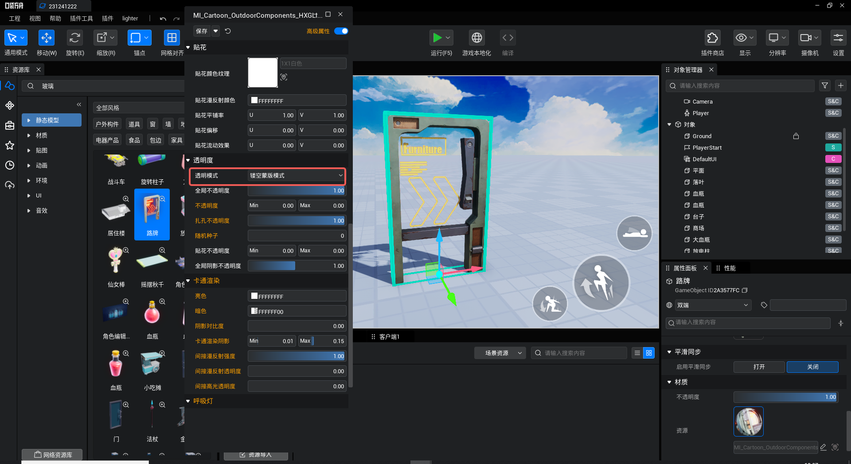Viewport: 851px width, 464px height.
Task: Filter objects with the funnel icon
Action: click(825, 85)
